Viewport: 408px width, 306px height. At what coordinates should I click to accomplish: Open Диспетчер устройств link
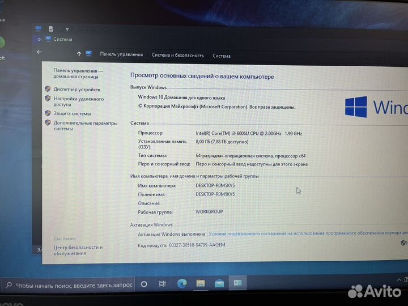pos(76,90)
